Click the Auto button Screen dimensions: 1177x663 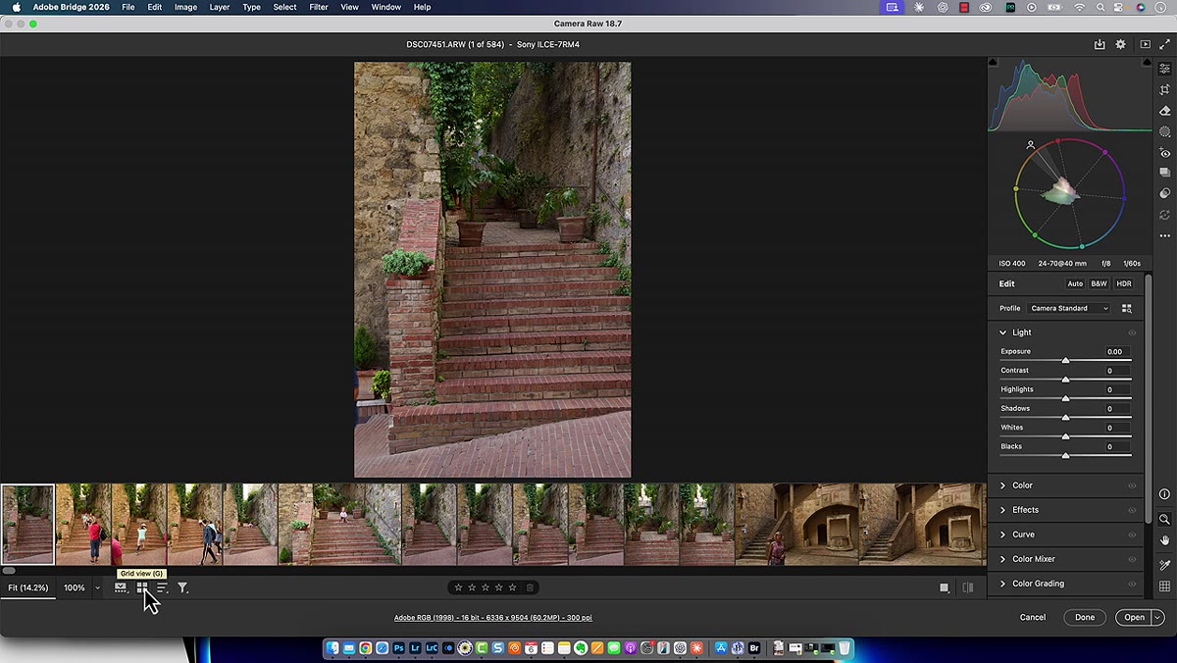[x=1075, y=283]
